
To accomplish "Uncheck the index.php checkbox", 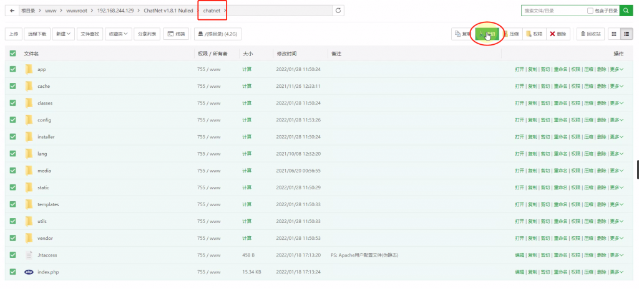I will coord(12,272).
